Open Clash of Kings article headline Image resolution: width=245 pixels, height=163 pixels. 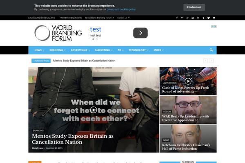[185, 90]
